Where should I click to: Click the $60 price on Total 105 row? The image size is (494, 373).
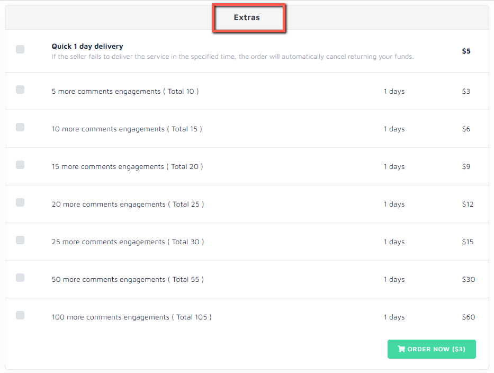point(468,317)
